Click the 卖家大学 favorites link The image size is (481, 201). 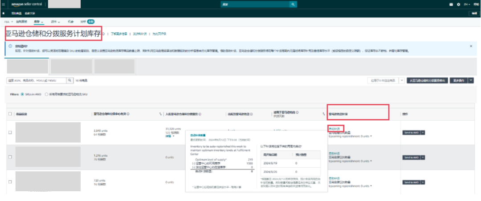pos(30,13)
